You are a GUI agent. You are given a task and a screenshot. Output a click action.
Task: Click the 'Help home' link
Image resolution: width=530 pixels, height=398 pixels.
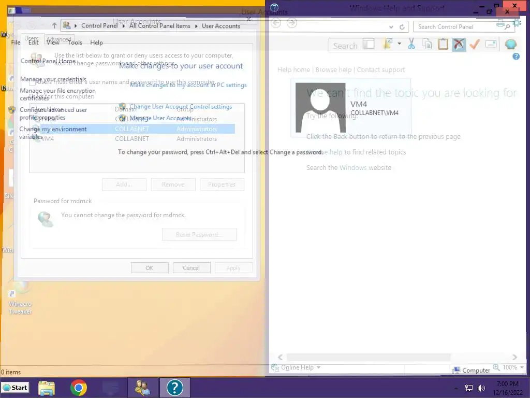coord(293,70)
